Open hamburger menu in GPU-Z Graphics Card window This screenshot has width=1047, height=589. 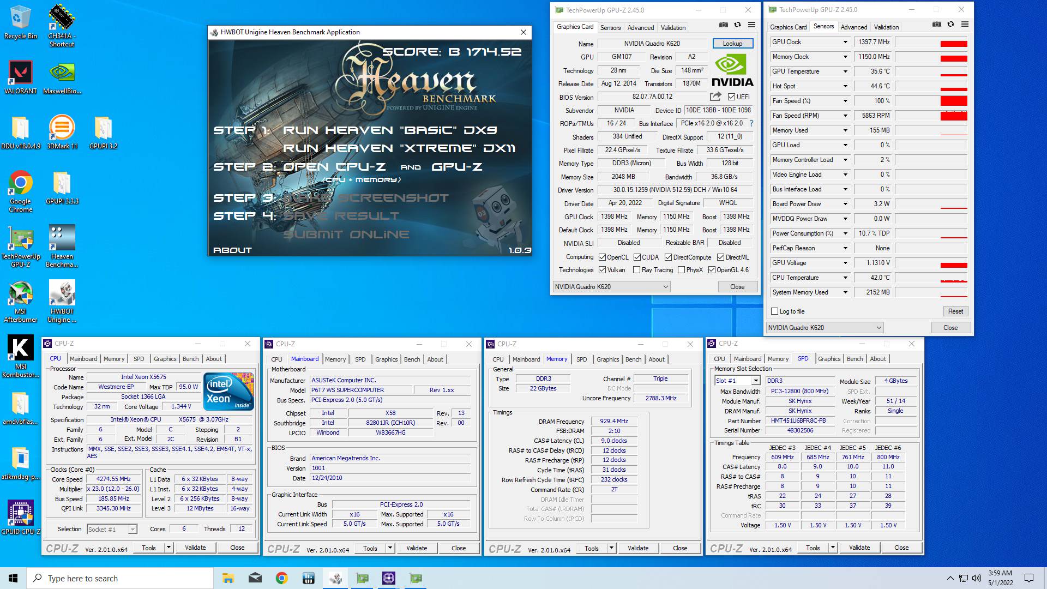(751, 25)
